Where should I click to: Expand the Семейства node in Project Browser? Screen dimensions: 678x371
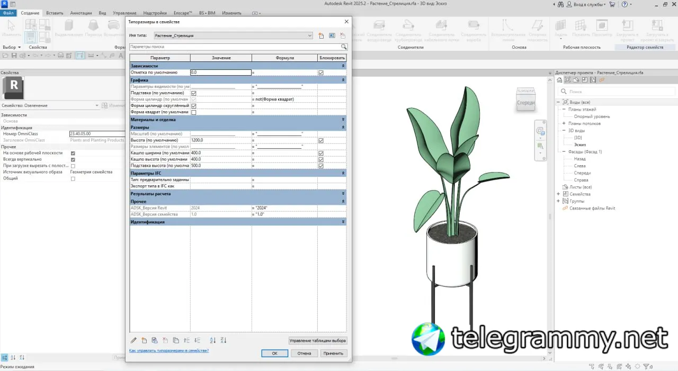(x=558, y=194)
